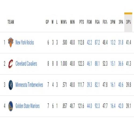The height and width of the screenshot is (118, 134).
Task: Click Cavaliers 3PA value 36.6
Action: (121, 64)
